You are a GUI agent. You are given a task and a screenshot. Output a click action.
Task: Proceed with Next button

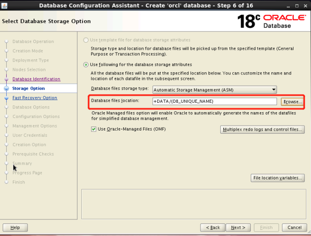pyautogui.click(x=238, y=227)
